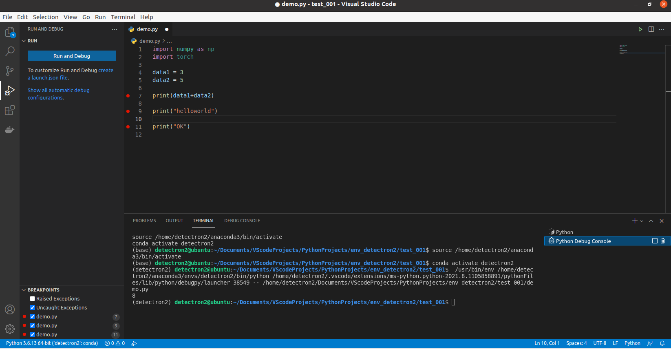The image size is (671, 349).
Task: Follow the create a launch.json file link
Action: click(71, 74)
